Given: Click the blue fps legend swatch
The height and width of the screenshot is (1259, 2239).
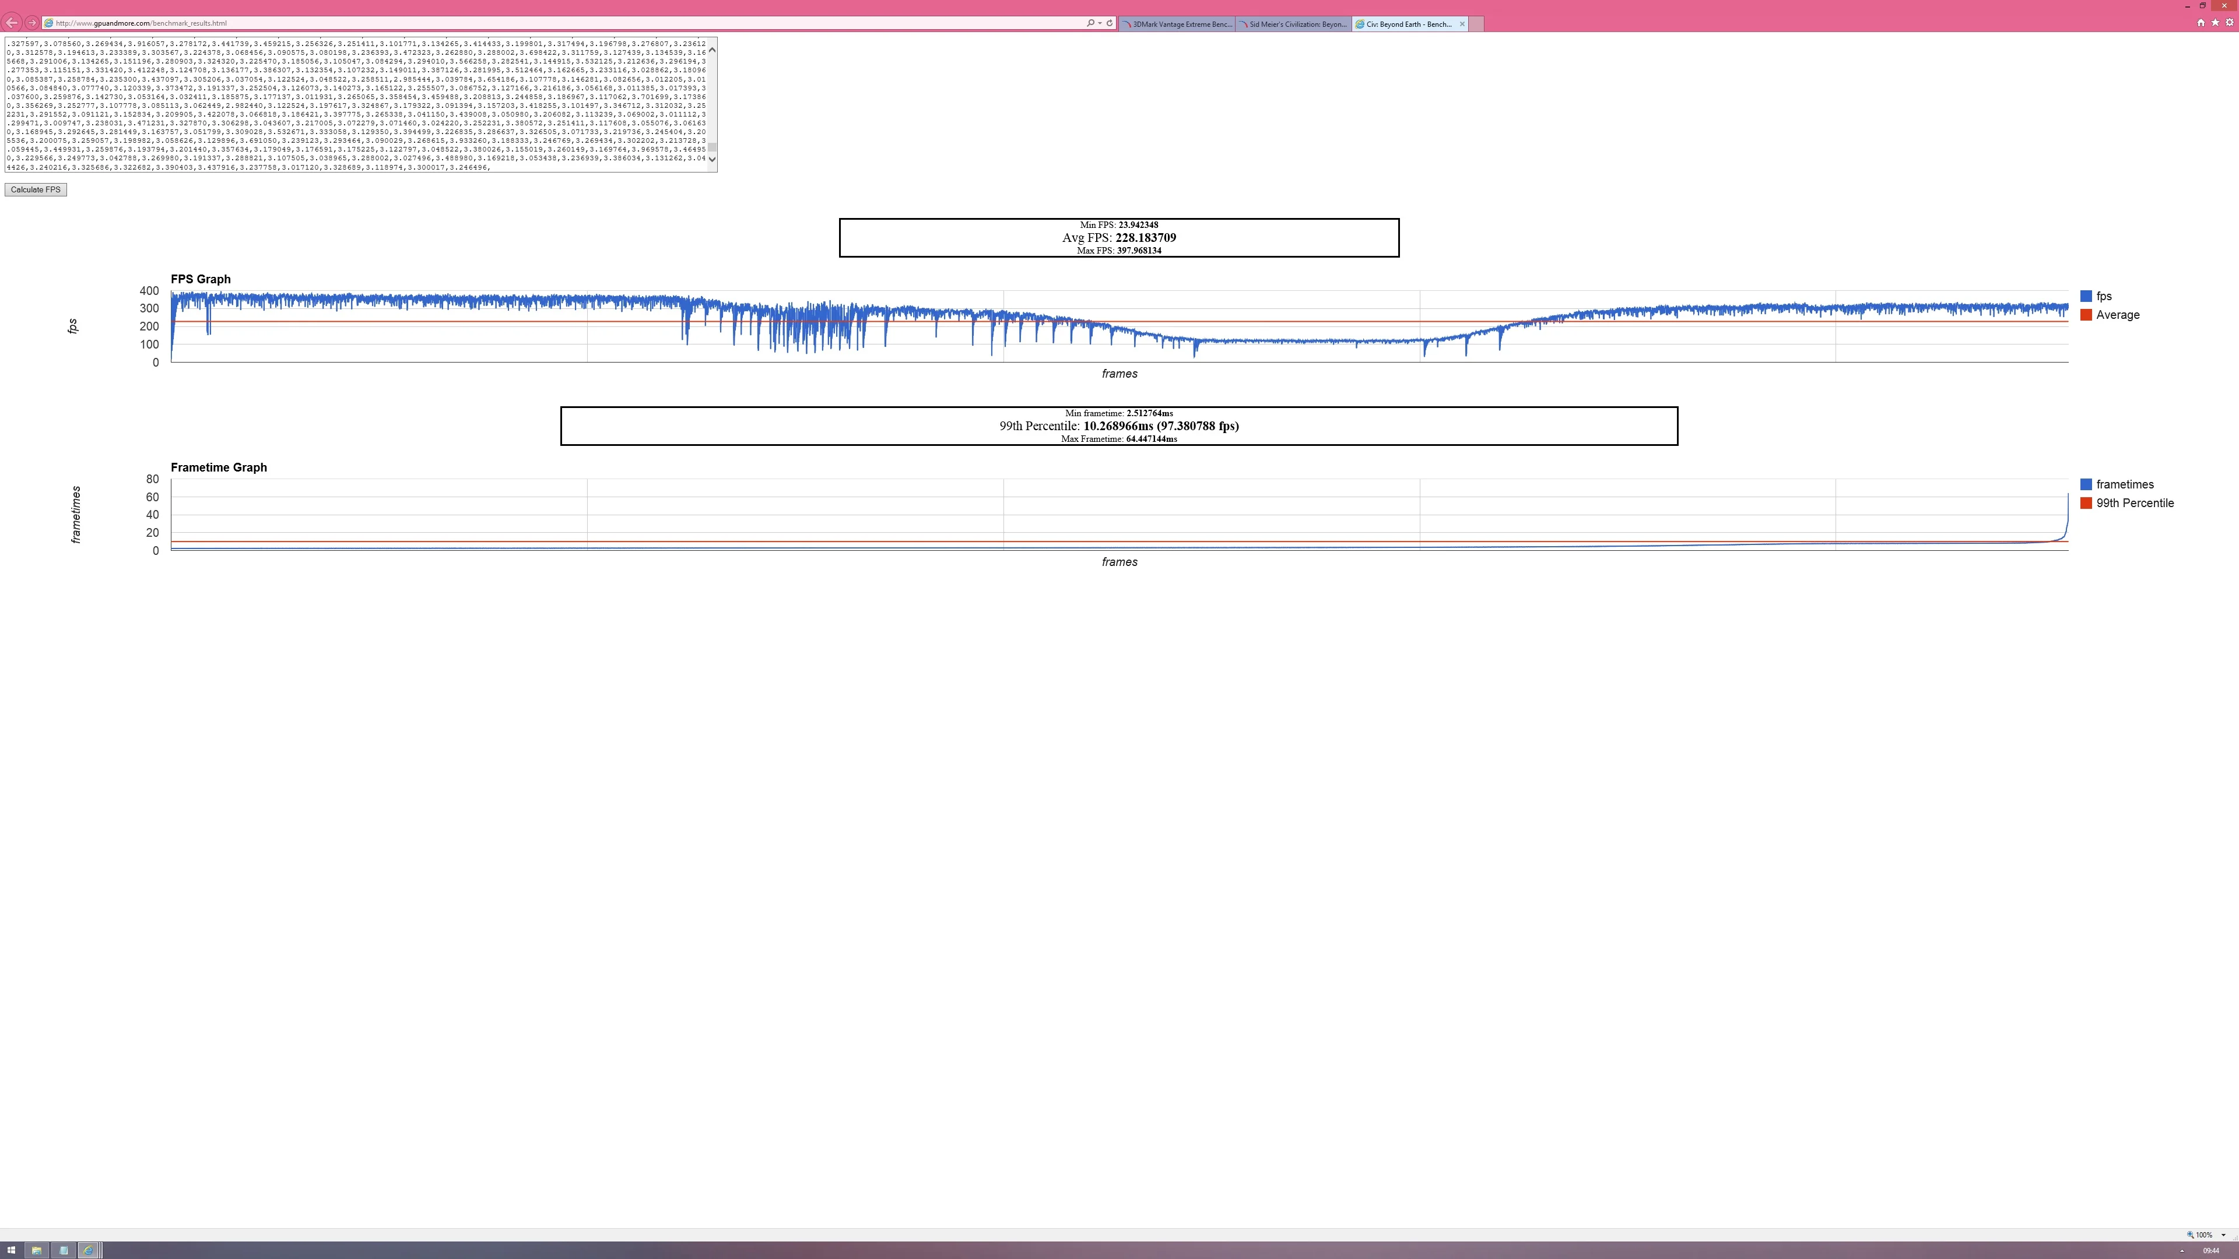Looking at the screenshot, I should (x=2086, y=296).
